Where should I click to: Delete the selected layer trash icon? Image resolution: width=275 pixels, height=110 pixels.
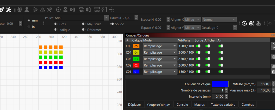coord(273,57)
